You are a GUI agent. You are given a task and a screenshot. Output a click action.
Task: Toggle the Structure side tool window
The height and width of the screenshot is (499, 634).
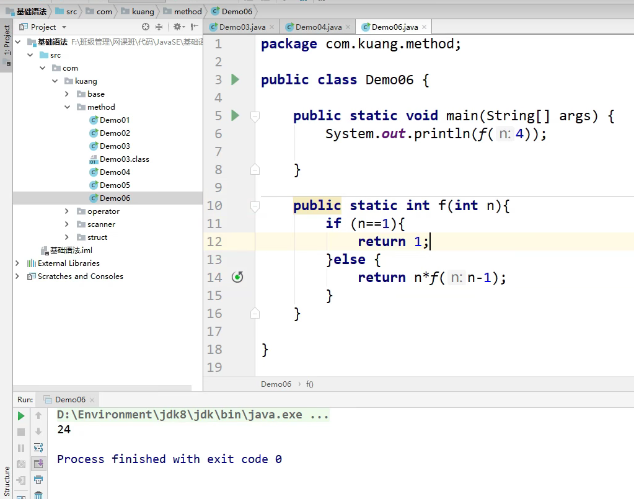(x=6, y=480)
